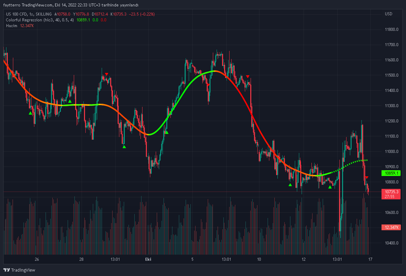
Task: Click the open value A10758.0 in the legend
Action: pos(63,14)
